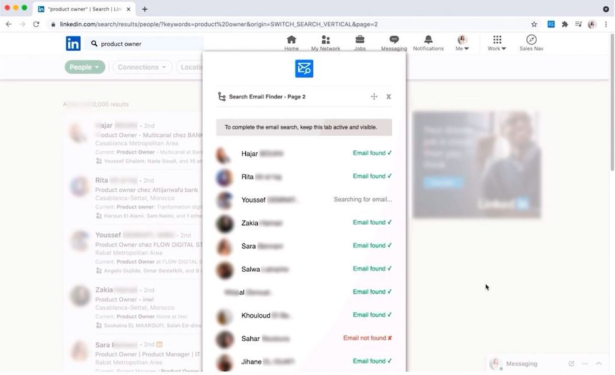Open the Chrome three-dot menu

click(606, 24)
